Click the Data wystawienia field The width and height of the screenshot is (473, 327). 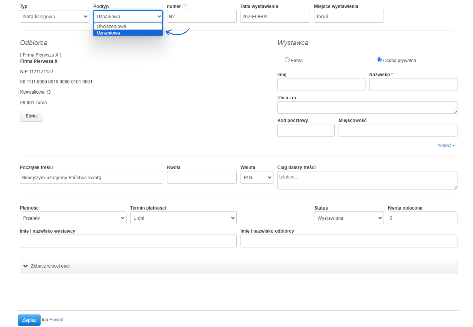275,16
